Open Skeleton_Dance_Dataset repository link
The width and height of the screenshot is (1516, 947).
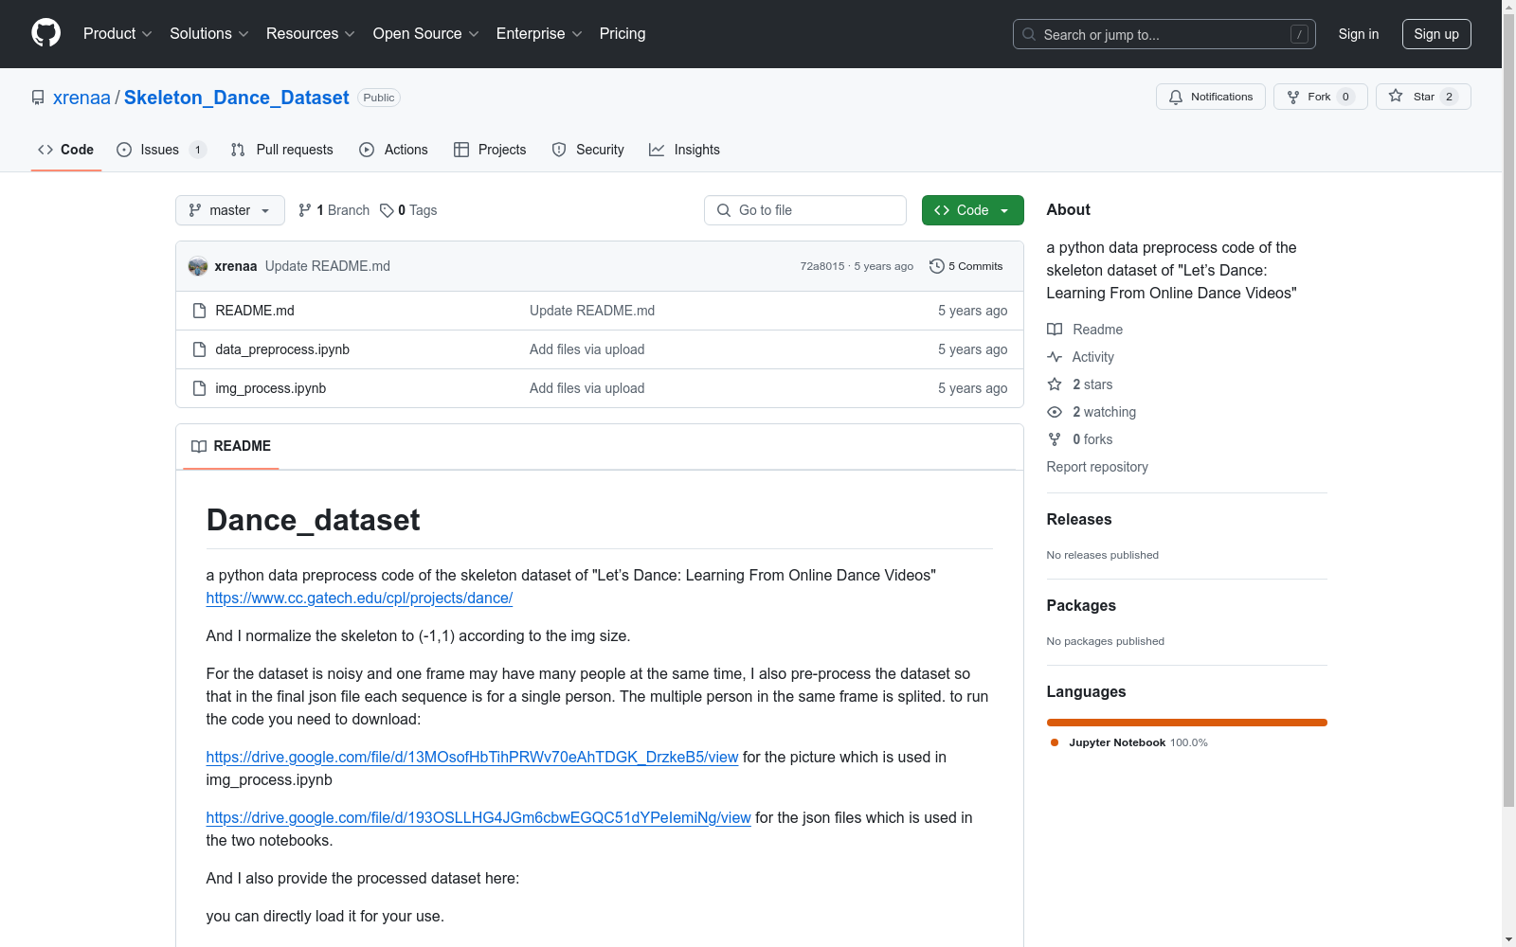(x=236, y=98)
